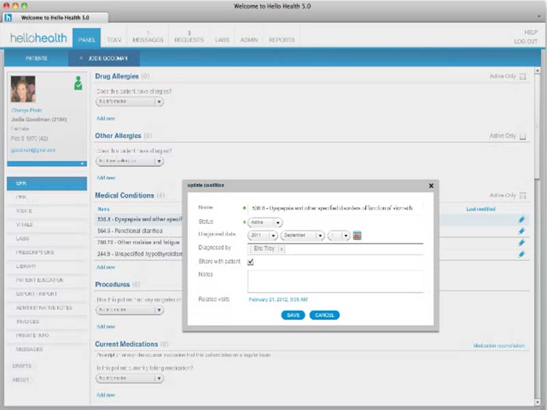547x410 pixels.
Task: Click inside the Notes text area
Action: [x=335, y=281]
